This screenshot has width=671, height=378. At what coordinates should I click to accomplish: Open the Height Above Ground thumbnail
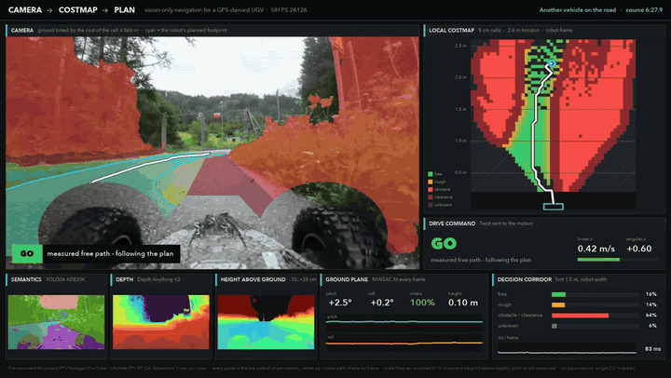point(266,322)
